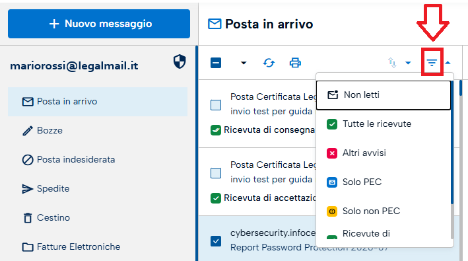Click the filter menu scrollbar
Image resolution: width=468 pixels, height=261 pixels.
pos(452,143)
